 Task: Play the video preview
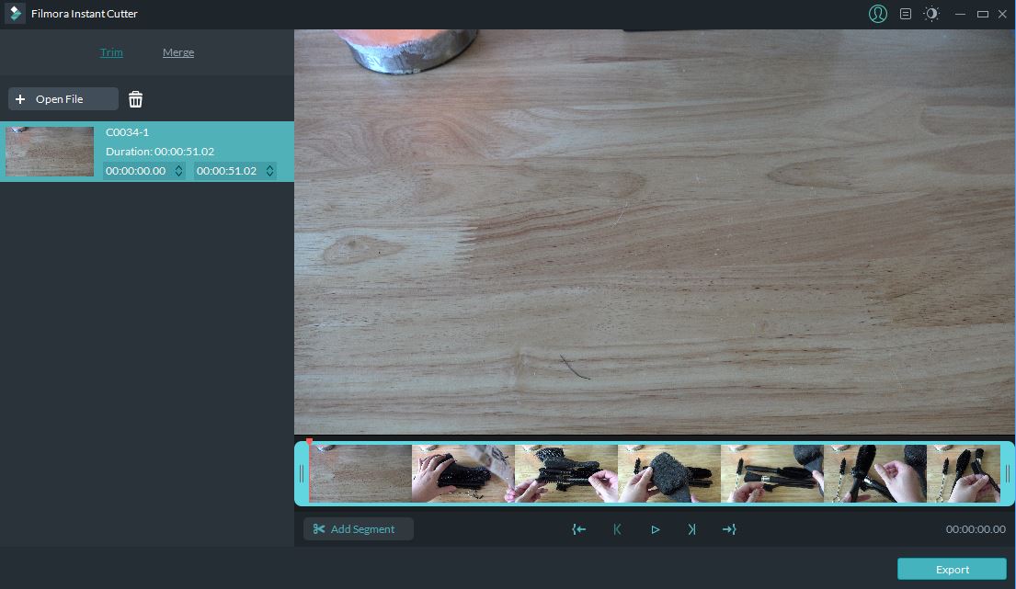[x=655, y=529]
